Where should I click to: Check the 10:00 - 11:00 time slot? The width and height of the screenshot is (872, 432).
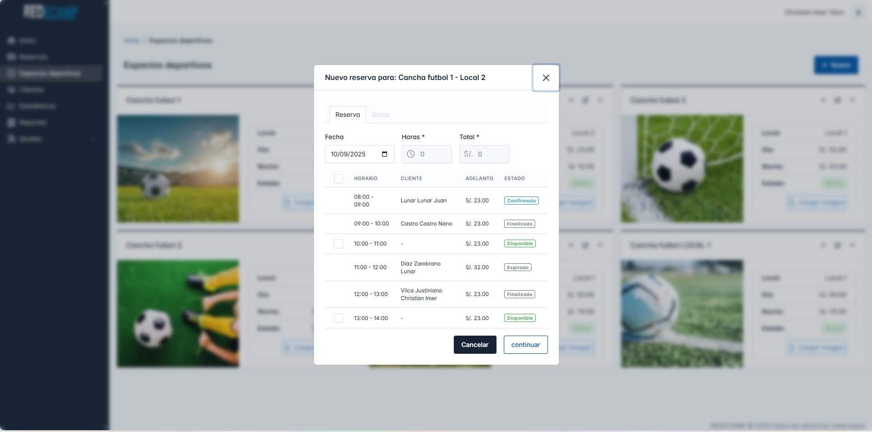point(339,244)
